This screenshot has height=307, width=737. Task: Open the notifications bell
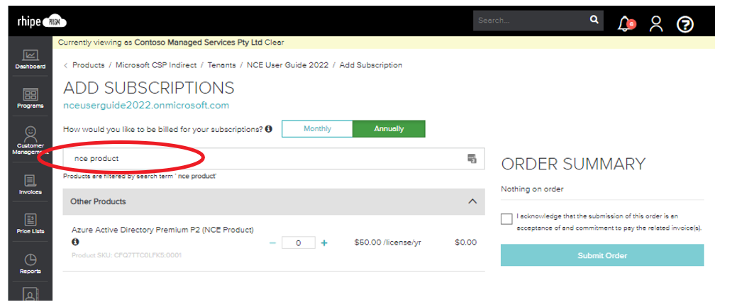(x=625, y=23)
